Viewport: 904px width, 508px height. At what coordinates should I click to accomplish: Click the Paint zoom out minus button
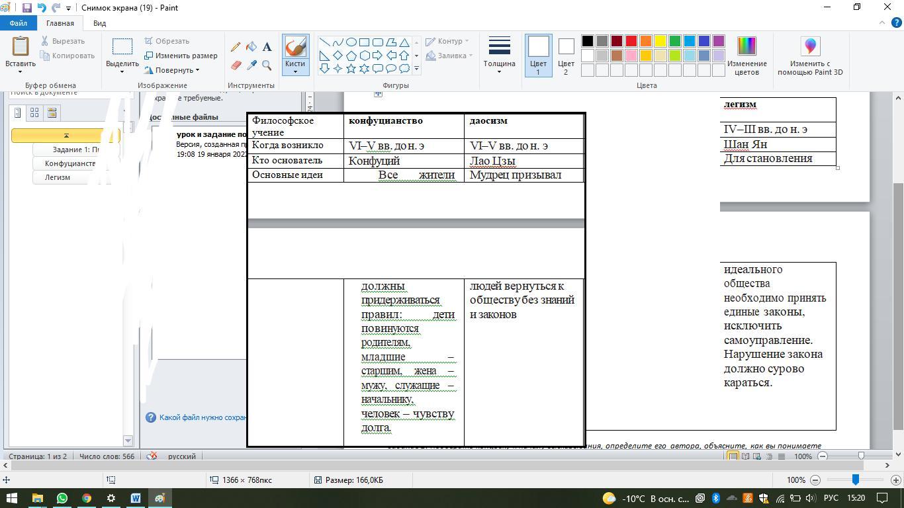(x=815, y=480)
